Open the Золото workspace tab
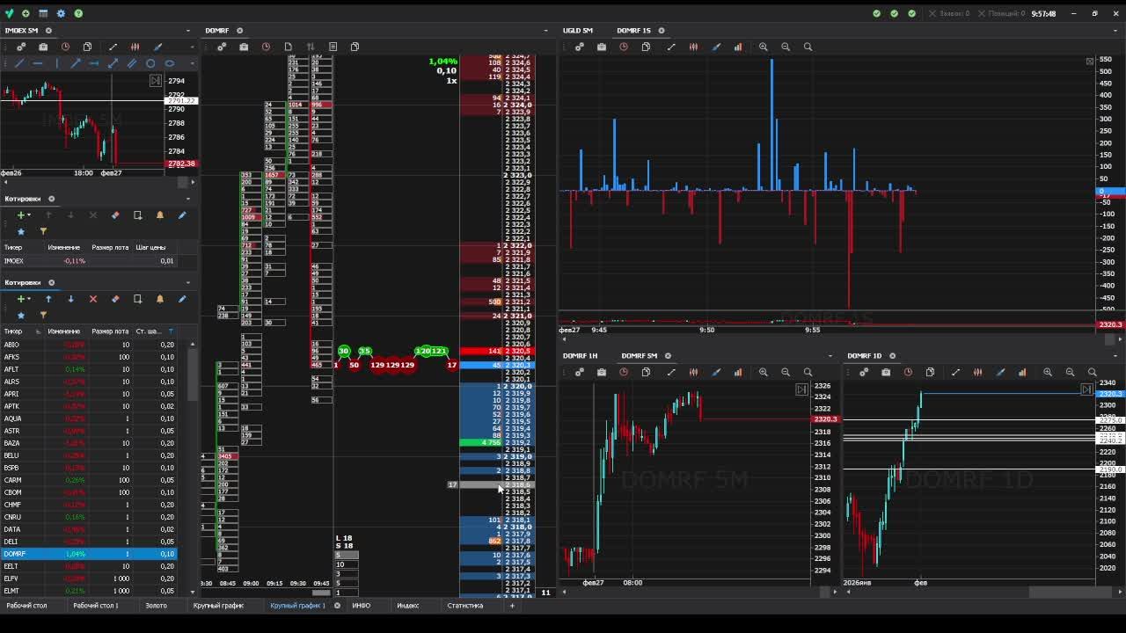The height and width of the screenshot is (633, 1126). click(156, 606)
